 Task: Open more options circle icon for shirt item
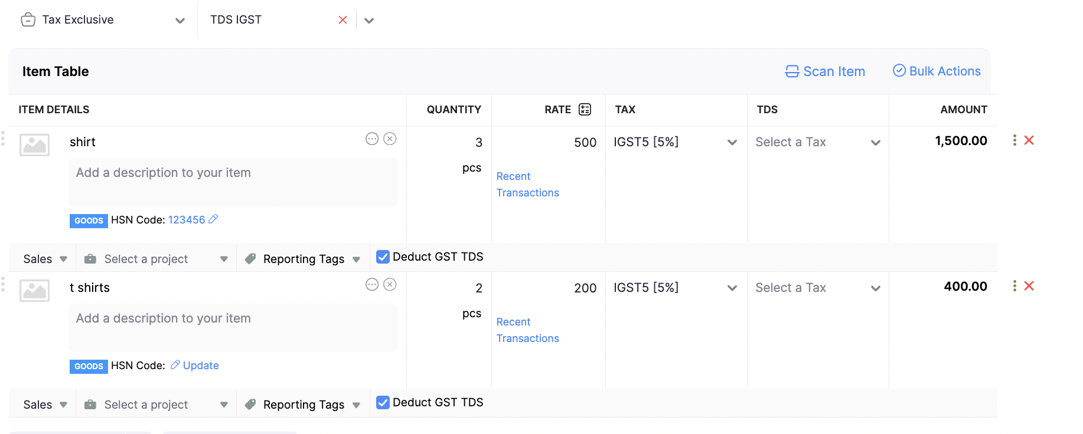(372, 139)
